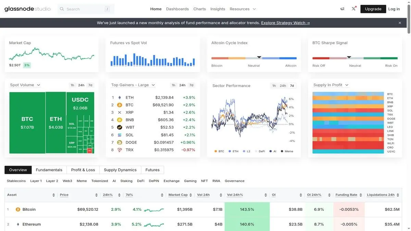Toggle BTC series in Sector Performance legend

pyautogui.click(x=219, y=151)
